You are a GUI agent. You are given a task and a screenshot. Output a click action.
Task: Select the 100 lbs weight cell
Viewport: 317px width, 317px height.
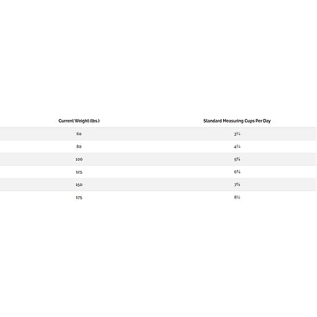[x=79, y=159]
